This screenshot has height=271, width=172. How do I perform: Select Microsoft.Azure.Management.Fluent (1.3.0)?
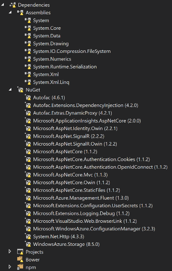[x=81, y=198]
